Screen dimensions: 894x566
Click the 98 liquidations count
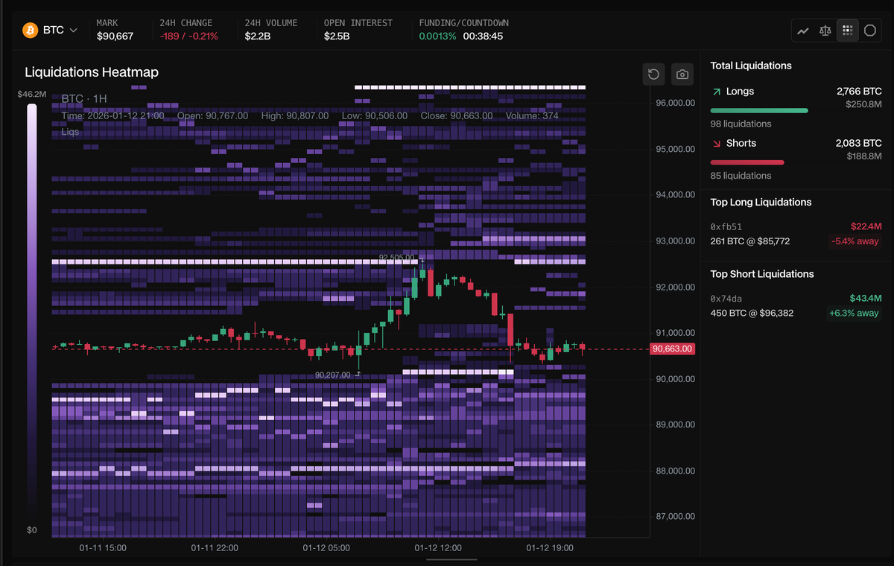click(741, 124)
